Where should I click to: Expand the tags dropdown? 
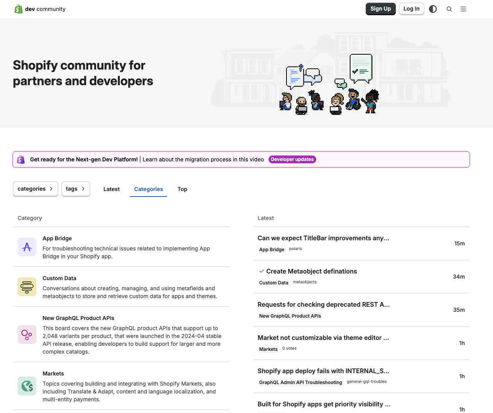[x=76, y=189]
